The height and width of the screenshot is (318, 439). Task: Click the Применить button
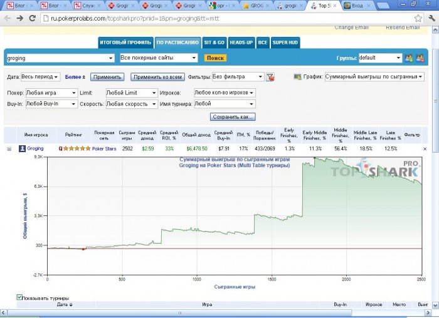pos(107,77)
